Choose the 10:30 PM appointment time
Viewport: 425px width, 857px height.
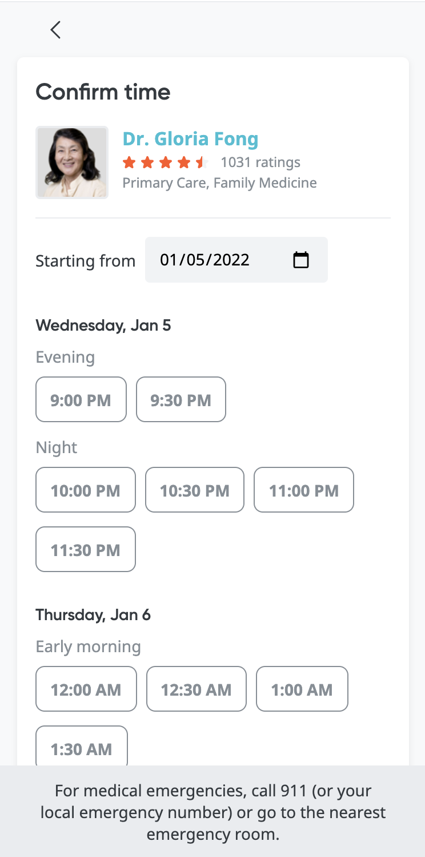[194, 490]
